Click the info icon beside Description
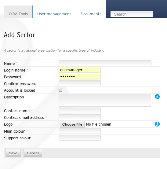This screenshot has width=167, height=169. click(x=157, y=97)
